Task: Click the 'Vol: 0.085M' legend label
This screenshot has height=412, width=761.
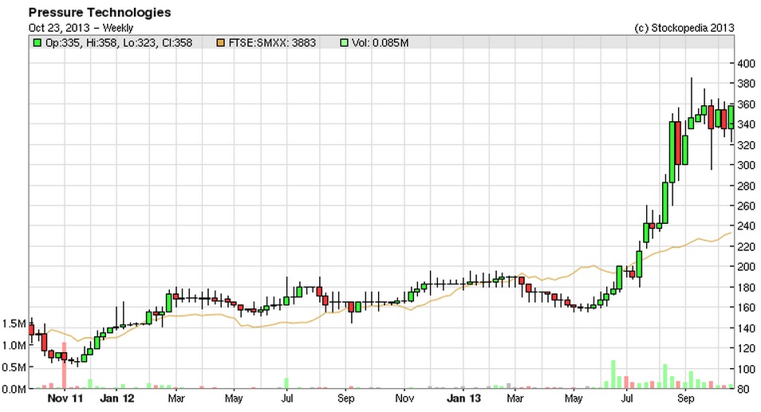Action: (380, 43)
